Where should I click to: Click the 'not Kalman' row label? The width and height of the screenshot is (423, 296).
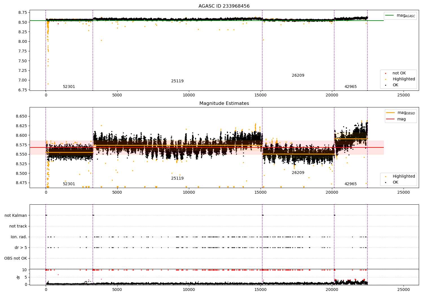click(x=16, y=215)
